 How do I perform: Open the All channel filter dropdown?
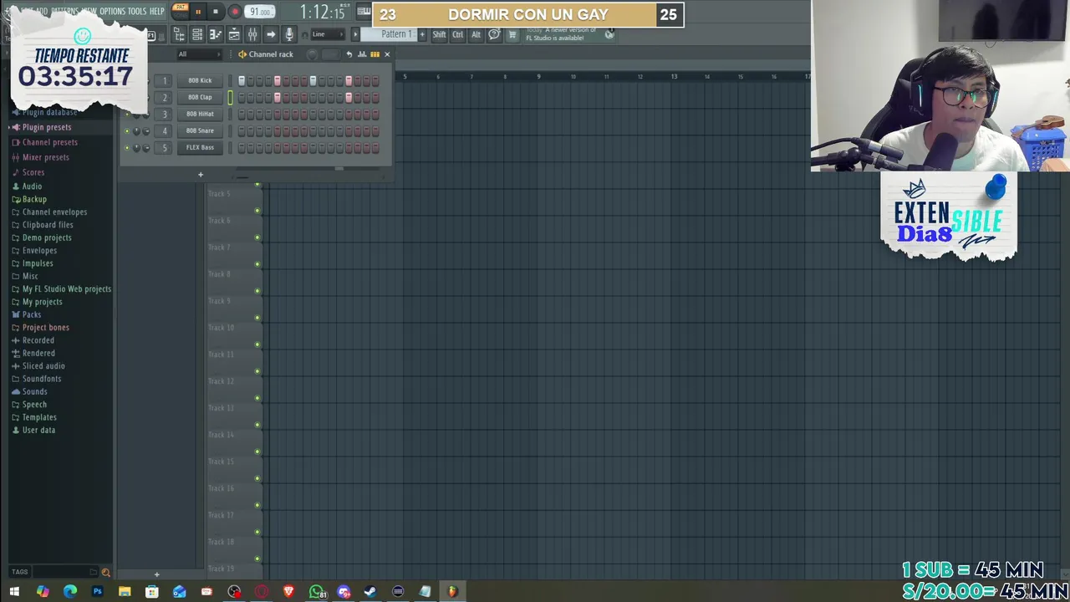pos(199,54)
